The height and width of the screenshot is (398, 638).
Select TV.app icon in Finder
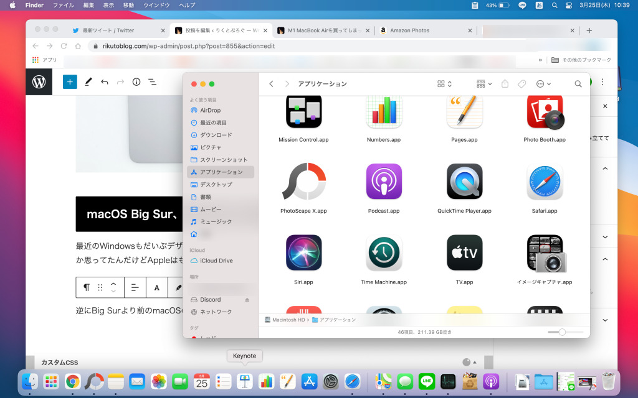click(464, 252)
